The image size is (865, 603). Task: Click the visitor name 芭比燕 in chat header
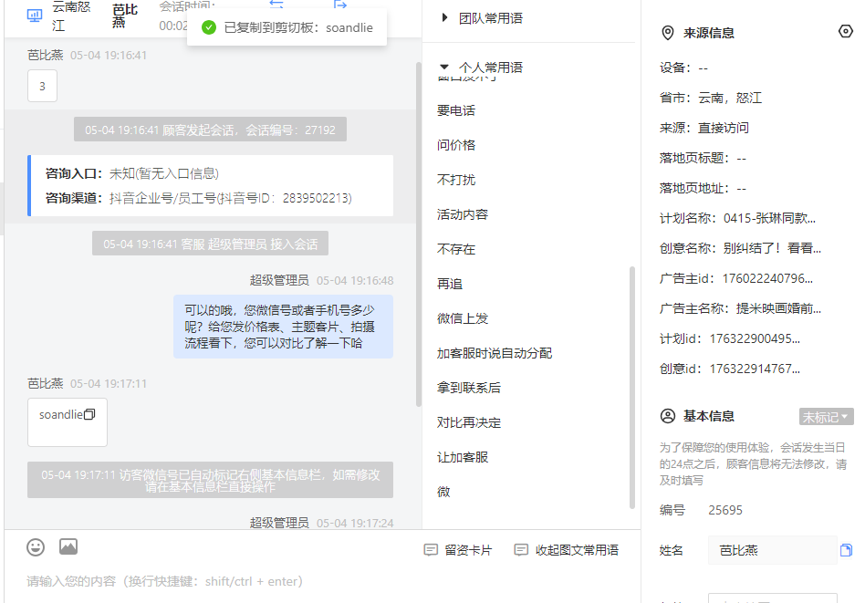125,16
